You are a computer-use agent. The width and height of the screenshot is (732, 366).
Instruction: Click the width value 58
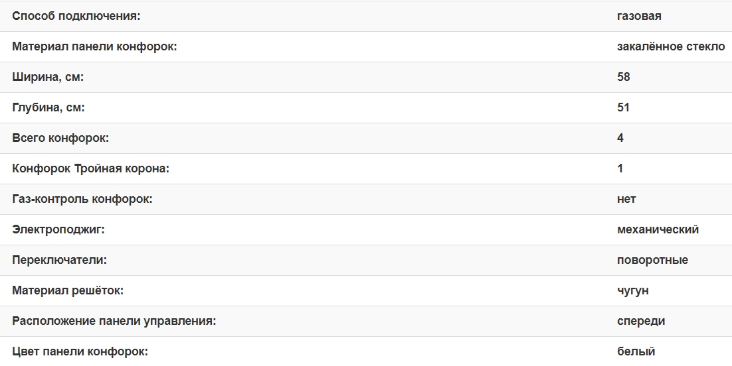623,77
